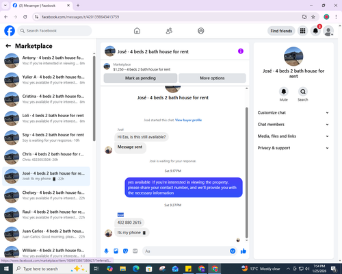Open the Facebook logo home link

coord(10,31)
